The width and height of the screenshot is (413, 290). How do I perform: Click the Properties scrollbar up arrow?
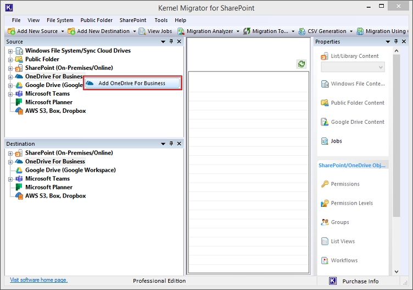(x=397, y=51)
